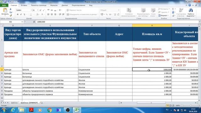Click the Windows Start button
201x113 pixels.
pyautogui.click(x=4, y=110)
